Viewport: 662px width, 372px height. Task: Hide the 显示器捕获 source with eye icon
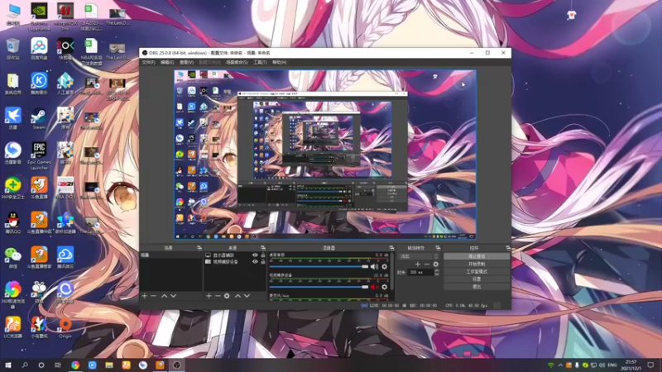(x=255, y=255)
